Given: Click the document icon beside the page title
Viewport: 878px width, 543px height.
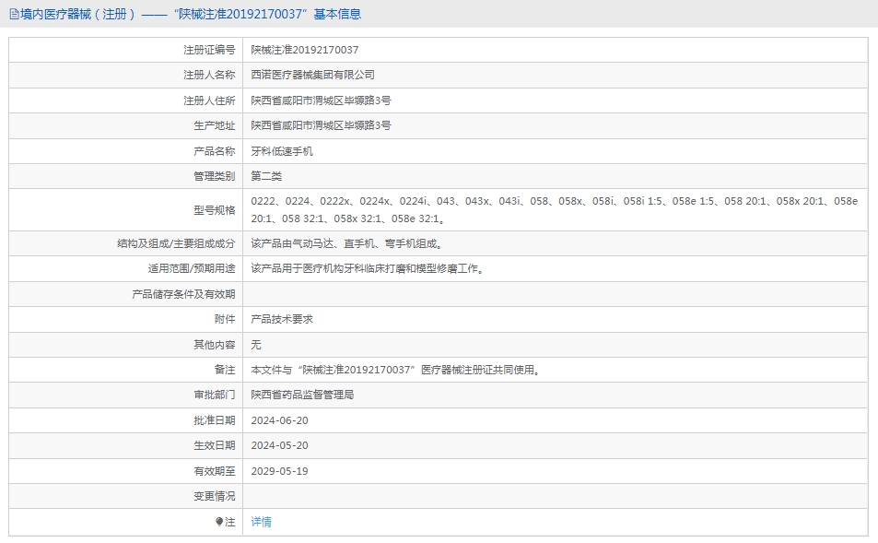Looking at the screenshot, I should click(14, 14).
